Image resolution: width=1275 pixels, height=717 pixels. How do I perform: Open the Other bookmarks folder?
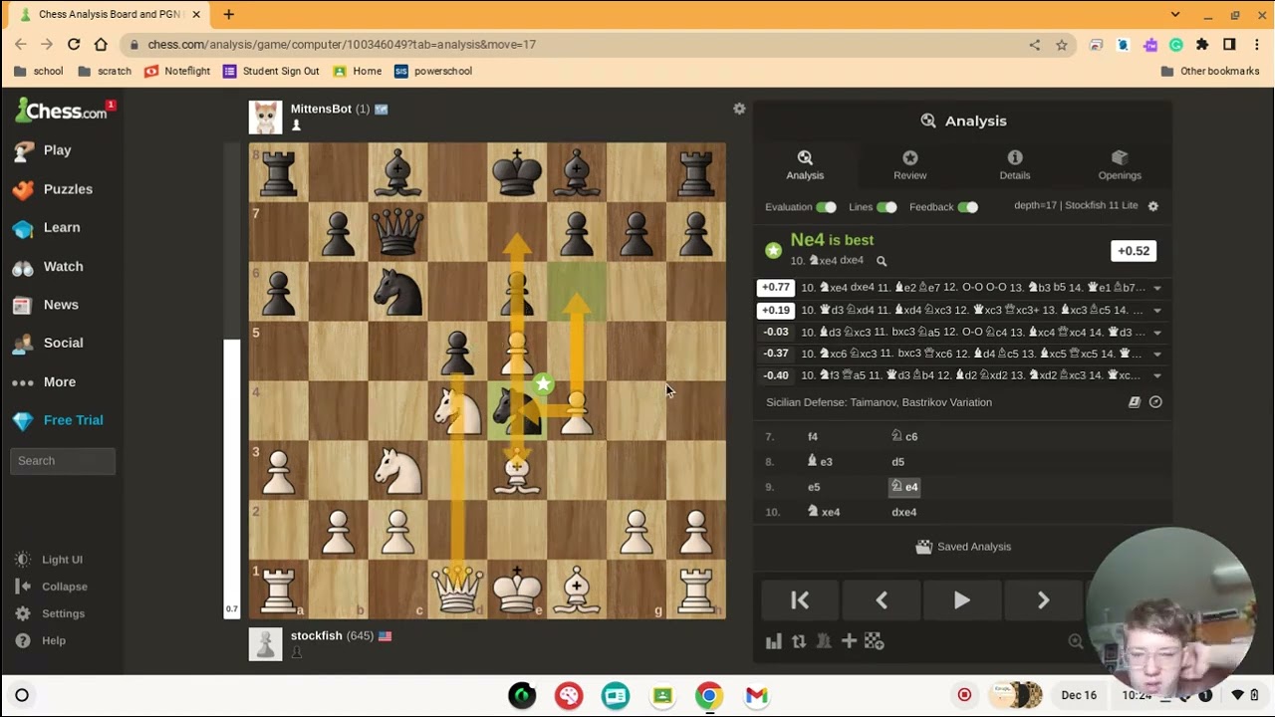click(1210, 71)
